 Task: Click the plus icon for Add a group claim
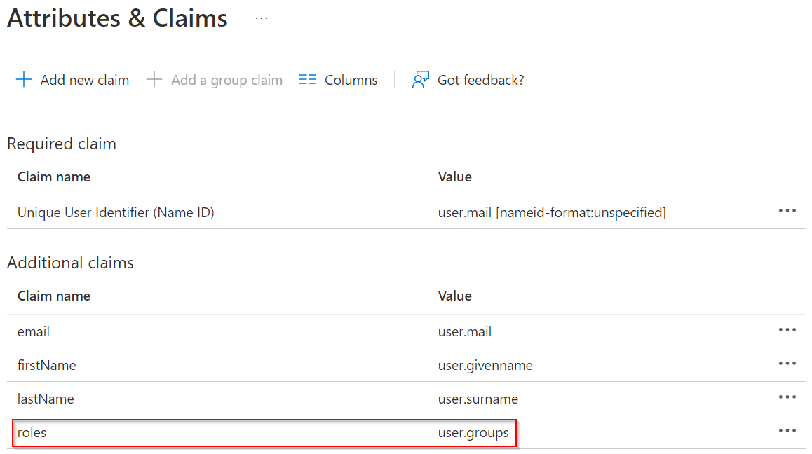coord(154,80)
